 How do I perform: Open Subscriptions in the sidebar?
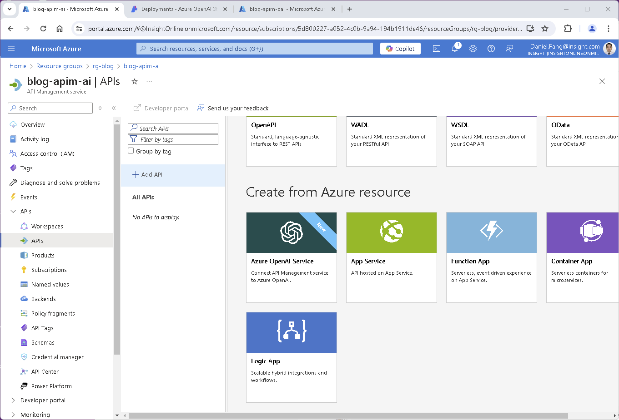[49, 270]
